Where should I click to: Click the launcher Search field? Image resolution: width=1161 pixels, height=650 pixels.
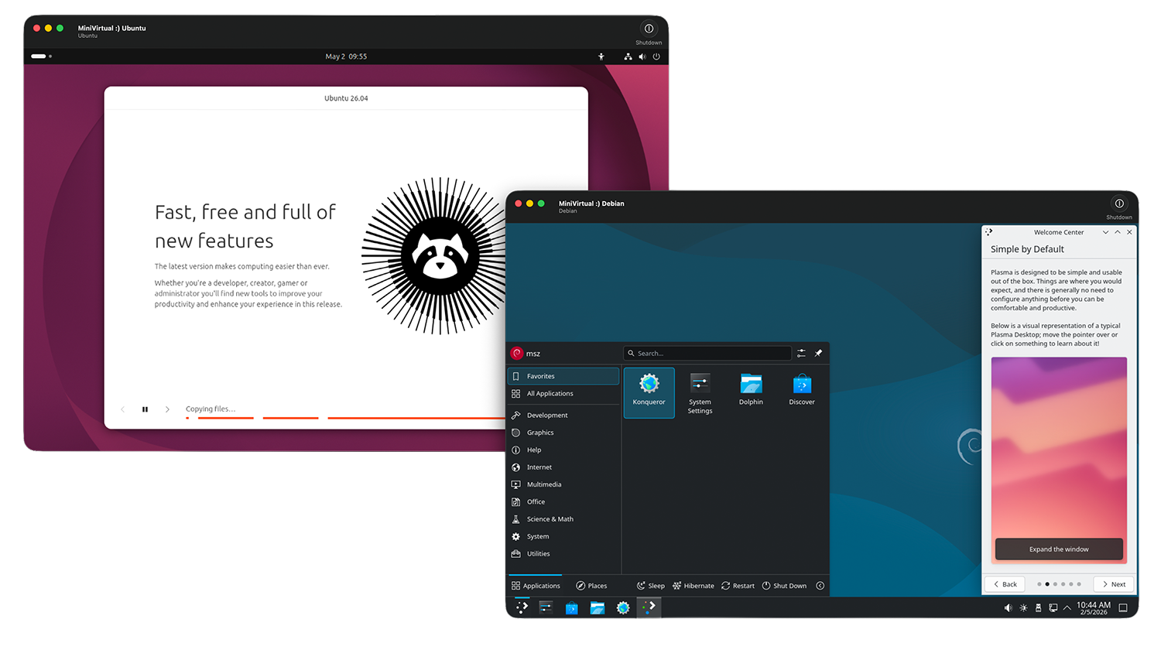707,354
